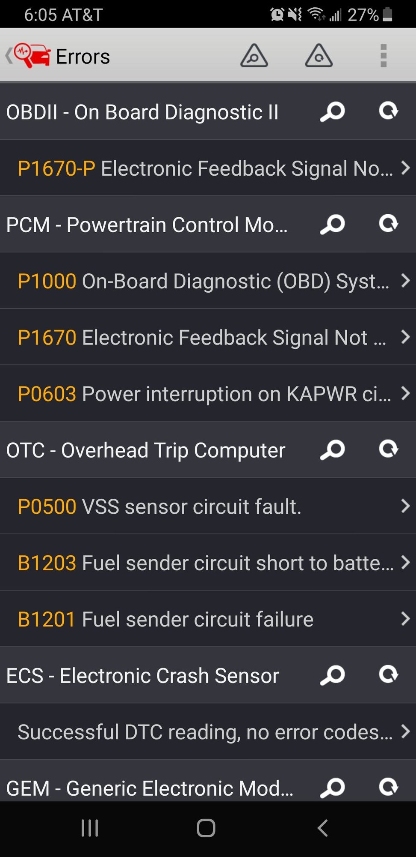
Task: Refresh Overhead Trip Computer error codes
Action: pyautogui.click(x=388, y=449)
